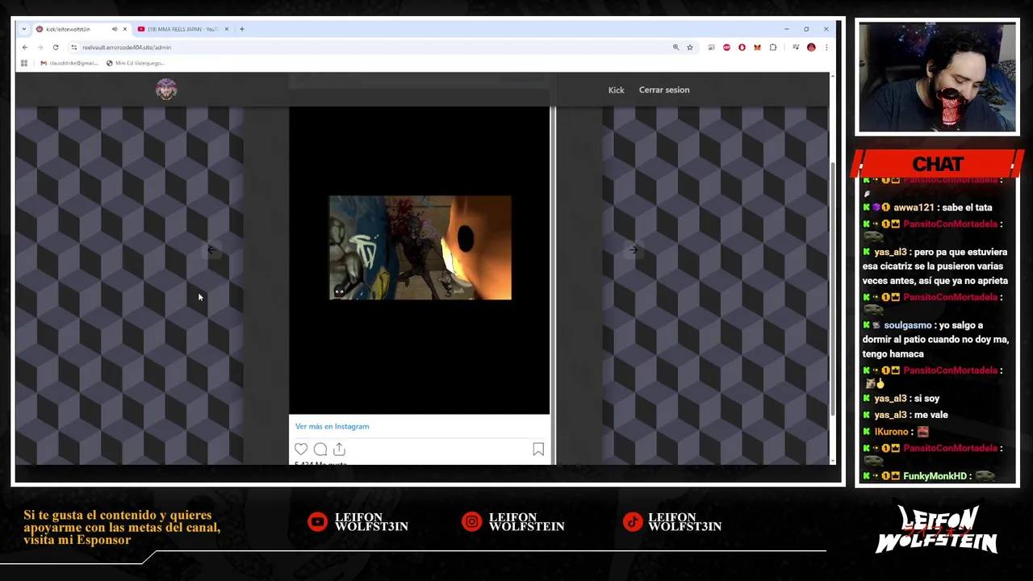Viewport: 1033px width, 581px height.
Task: Reload the reelvault page
Action: coord(55,48)
